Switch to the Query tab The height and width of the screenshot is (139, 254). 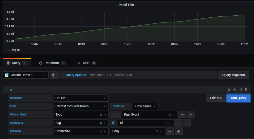(x=17, y=63)
